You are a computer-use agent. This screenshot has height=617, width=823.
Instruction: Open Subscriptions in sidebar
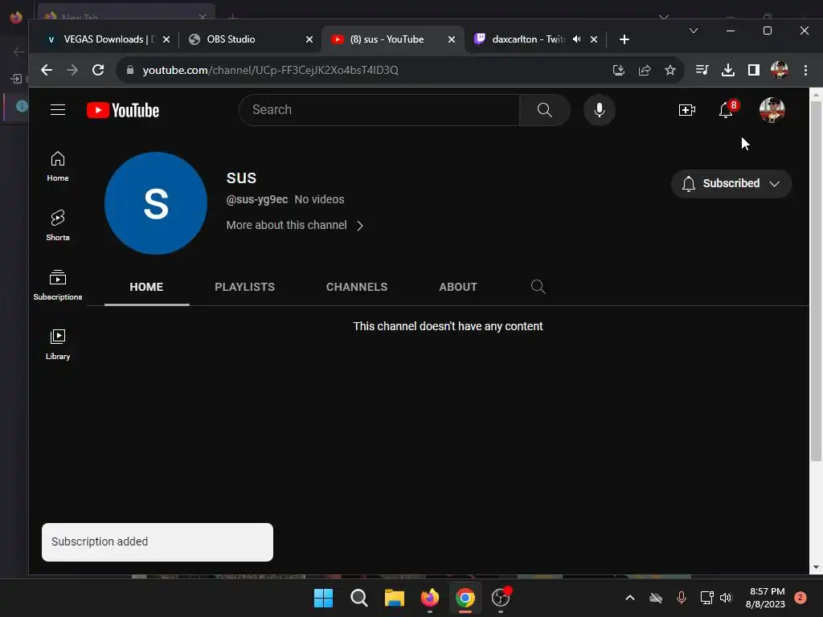tap(58, 285)
